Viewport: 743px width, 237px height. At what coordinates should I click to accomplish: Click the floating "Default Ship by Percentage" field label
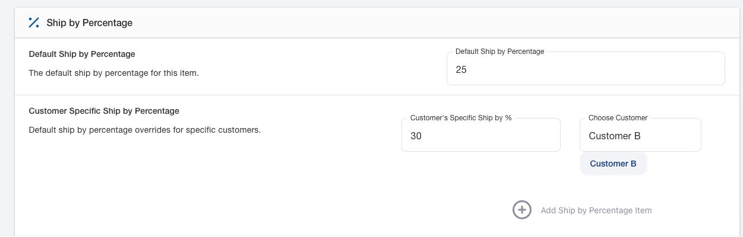click(499, 52)
